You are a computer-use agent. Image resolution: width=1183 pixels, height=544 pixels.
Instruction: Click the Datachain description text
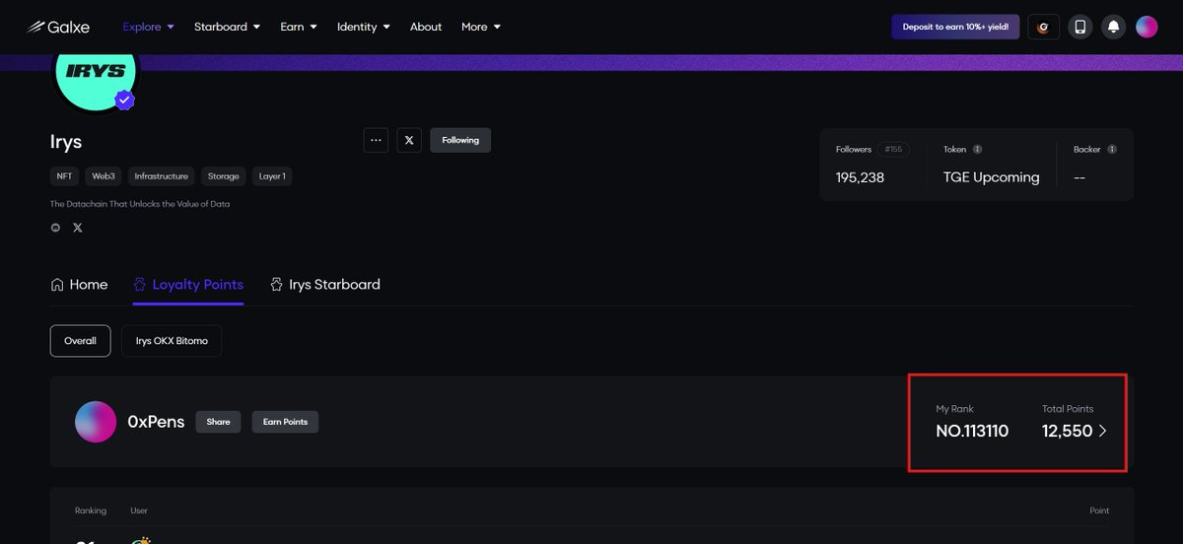click(x=140, y=204)
